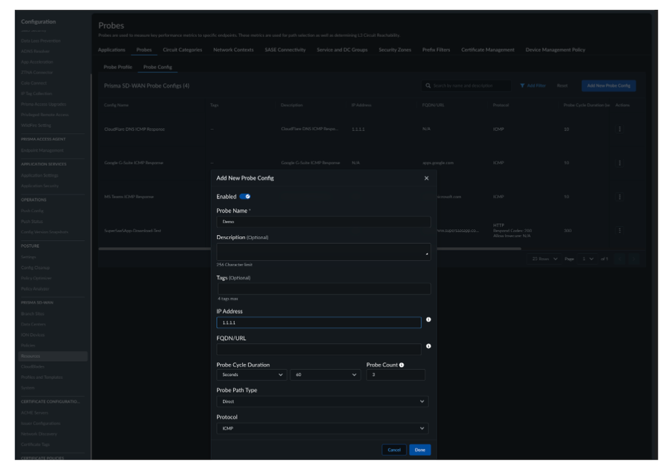This screenshot has width=669, height=471.
Task: Open Config Cleanup in the sidebar
Action: [35, 268]
